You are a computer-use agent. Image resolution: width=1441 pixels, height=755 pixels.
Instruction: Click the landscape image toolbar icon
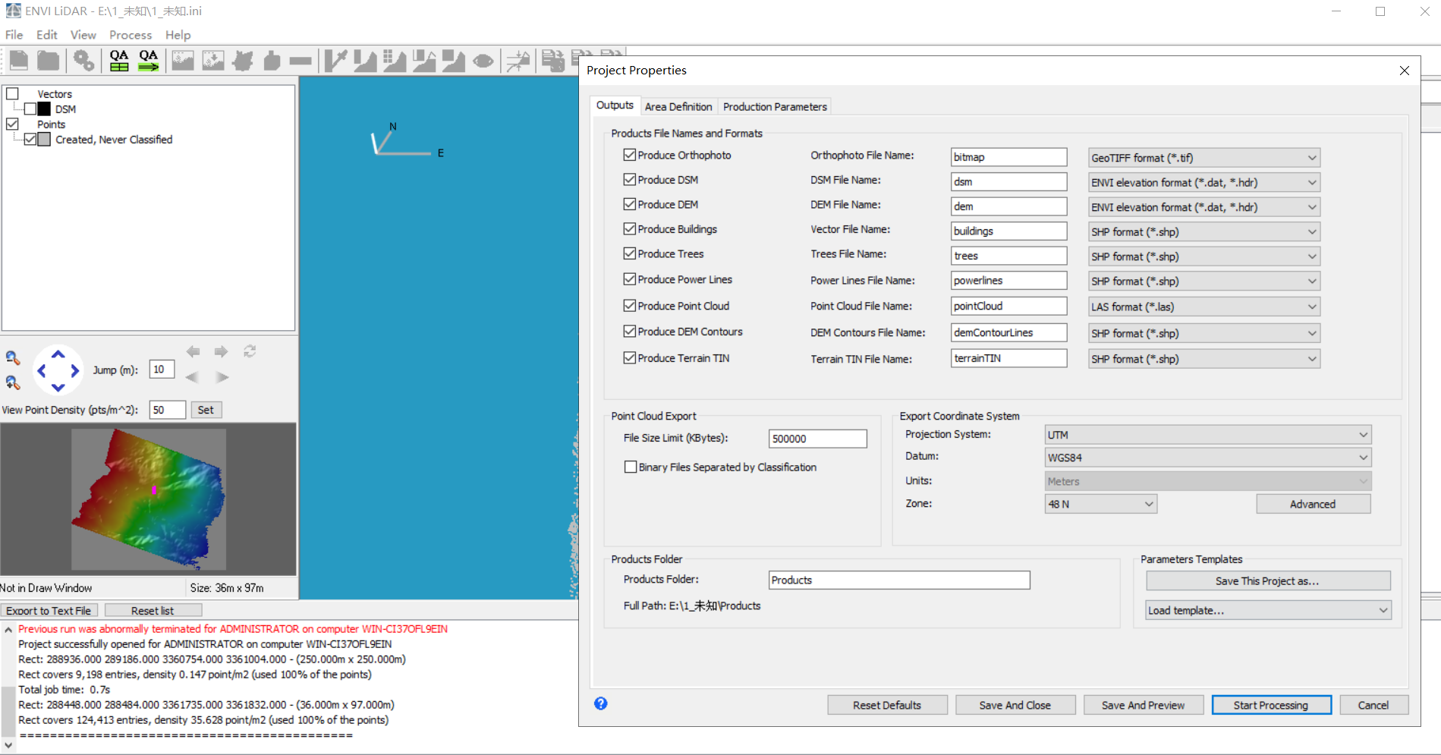[183, 61]
